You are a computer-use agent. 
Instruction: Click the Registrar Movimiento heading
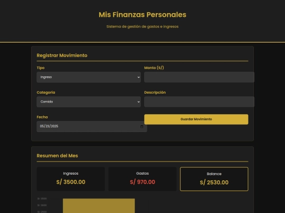(x=62, y=55)
